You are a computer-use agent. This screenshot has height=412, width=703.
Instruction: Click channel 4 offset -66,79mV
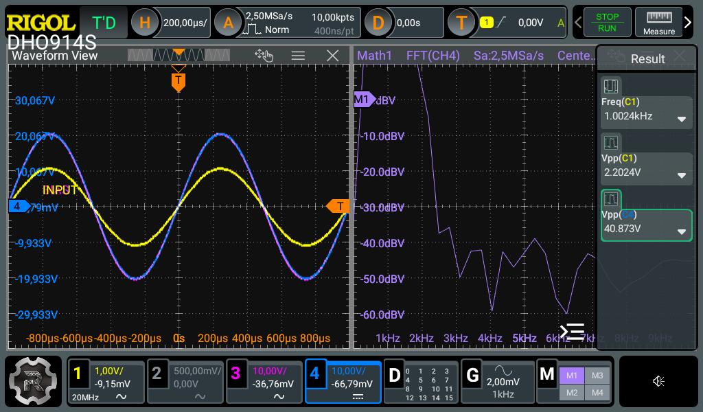352,384
